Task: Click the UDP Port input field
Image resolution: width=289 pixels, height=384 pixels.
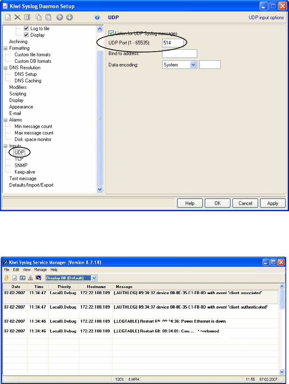Action: pos(173,43)
